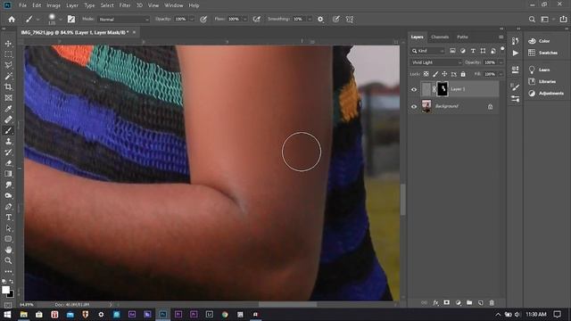Screen dimensions: 571x321
Task: Add layer style fx button
Action: pos(435,303)
